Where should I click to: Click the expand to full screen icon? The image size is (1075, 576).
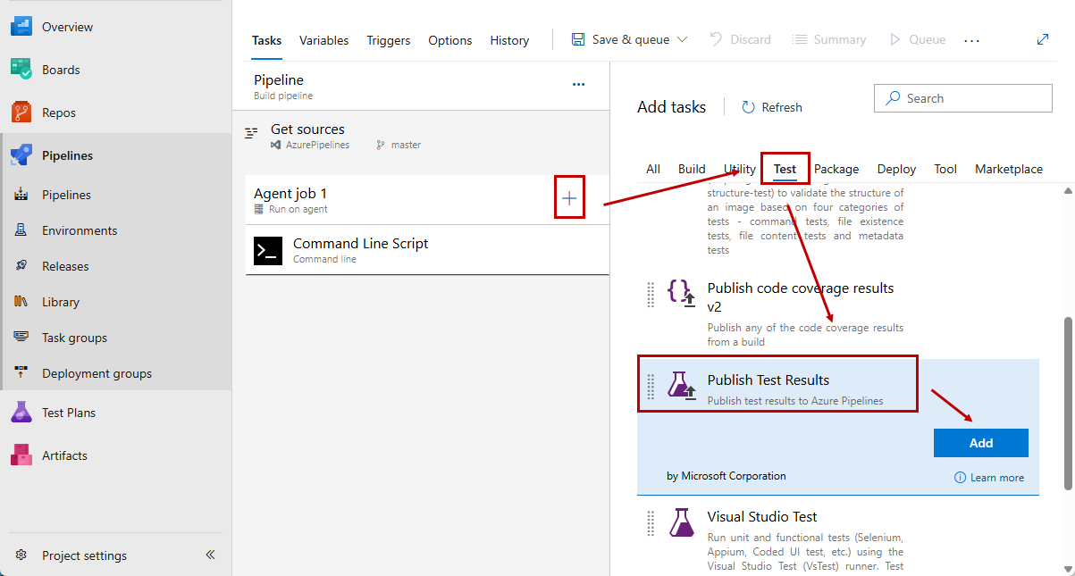coord(1042,39)
